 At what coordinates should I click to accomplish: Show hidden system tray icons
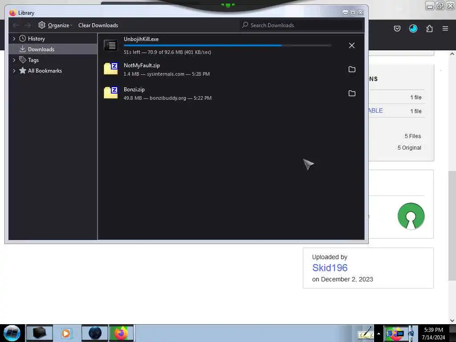pos(379,333)
